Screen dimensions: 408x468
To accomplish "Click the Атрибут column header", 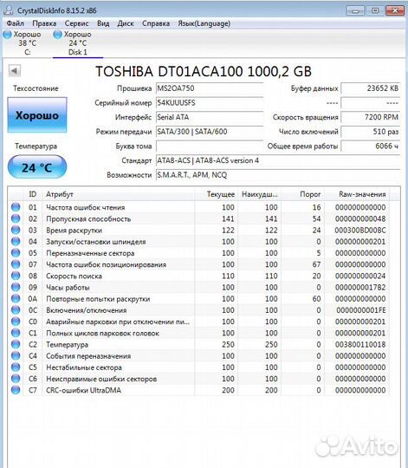I will (x=119, y=194).
